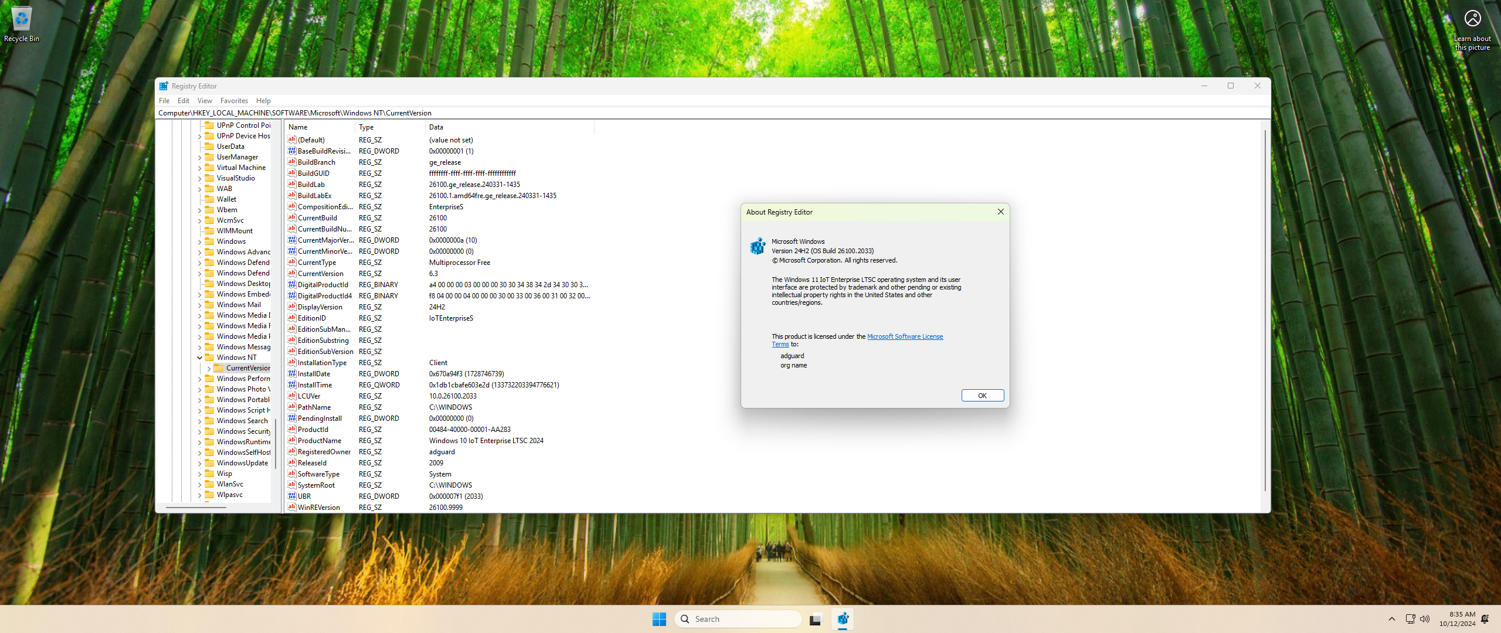Click OK in About Registry Editor

[982, 396]
